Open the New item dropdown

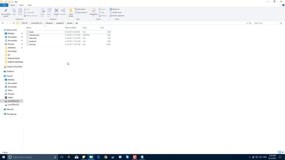coord(81,9)
